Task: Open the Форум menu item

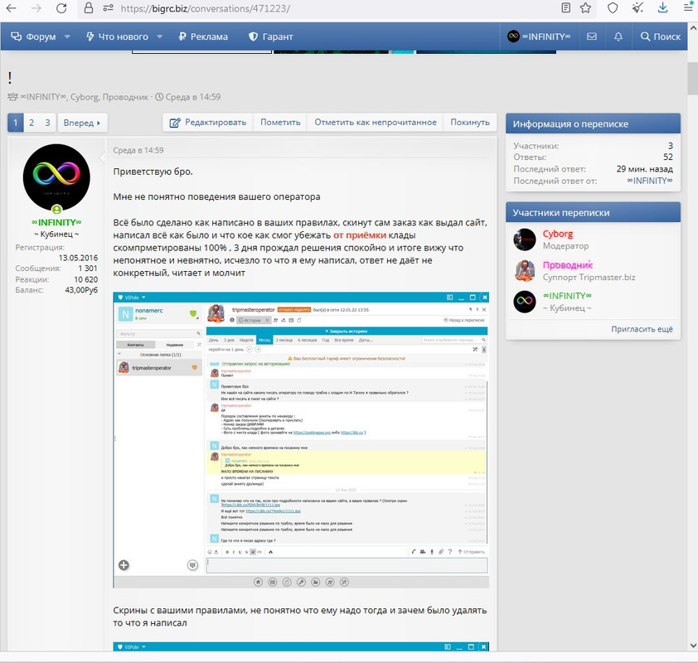Action: coord(33,36)
